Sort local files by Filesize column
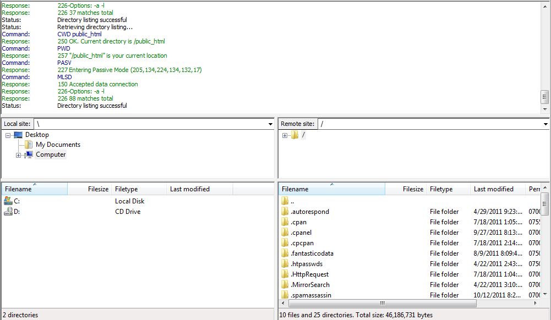 click(98, 189)
